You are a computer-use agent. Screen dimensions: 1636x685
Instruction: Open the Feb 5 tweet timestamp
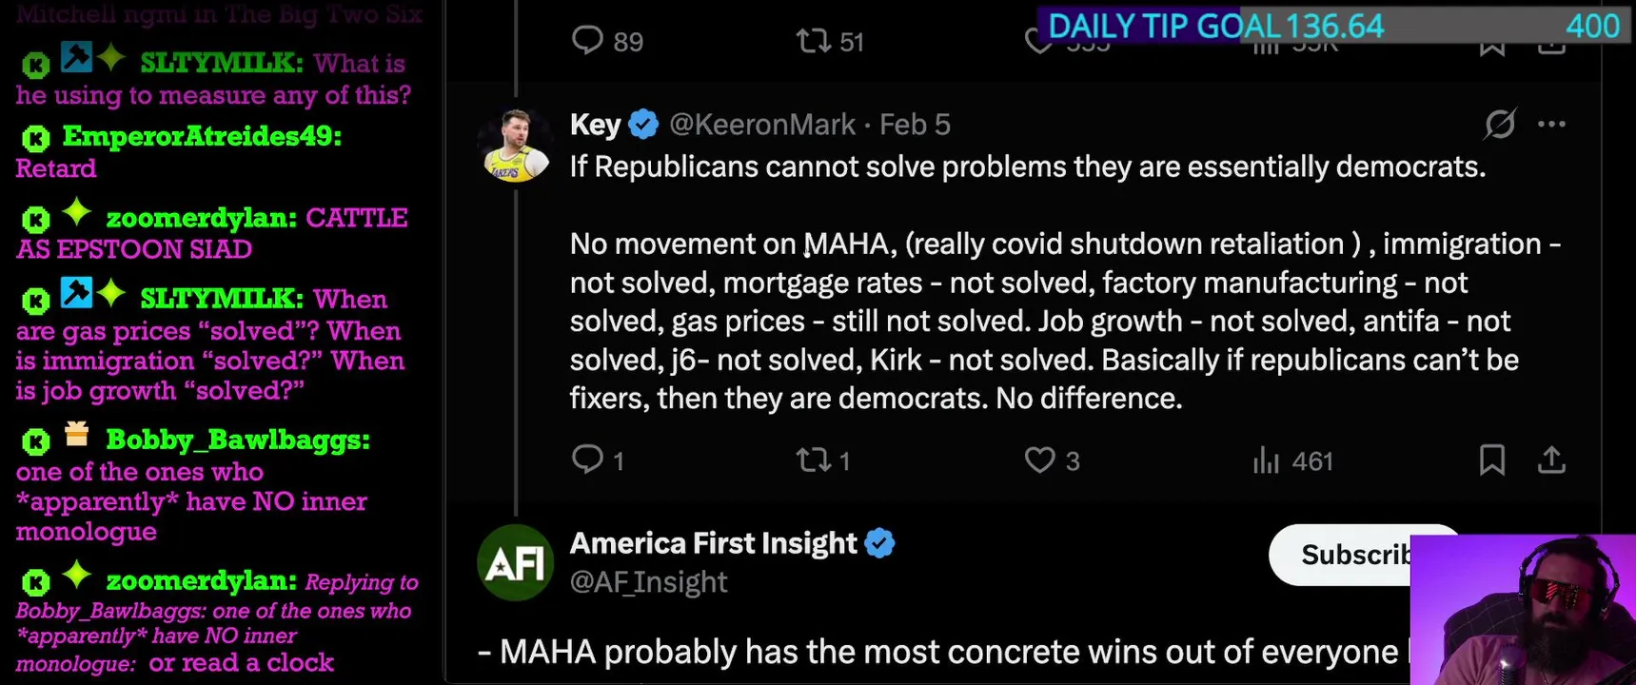(x=915, y=125)
